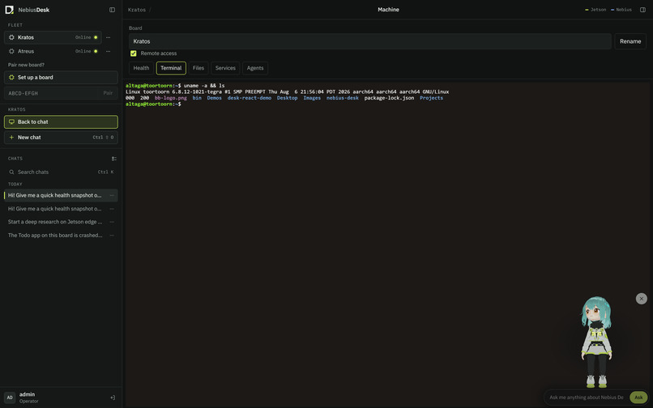Toggle the Remote access checkbox
Viewport: 653px width, 408px height.
click(x=133, y=53)
